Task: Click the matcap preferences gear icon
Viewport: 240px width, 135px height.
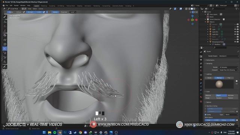Action: pyautogui.click(x=237, y=81)
